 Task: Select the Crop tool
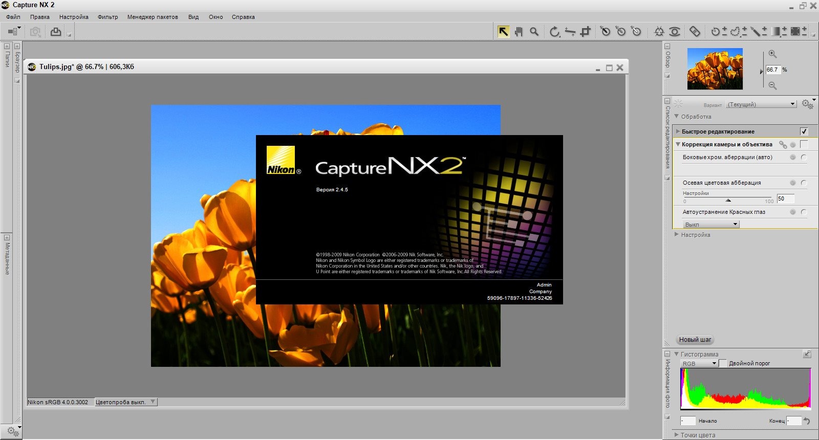[586, 32]
